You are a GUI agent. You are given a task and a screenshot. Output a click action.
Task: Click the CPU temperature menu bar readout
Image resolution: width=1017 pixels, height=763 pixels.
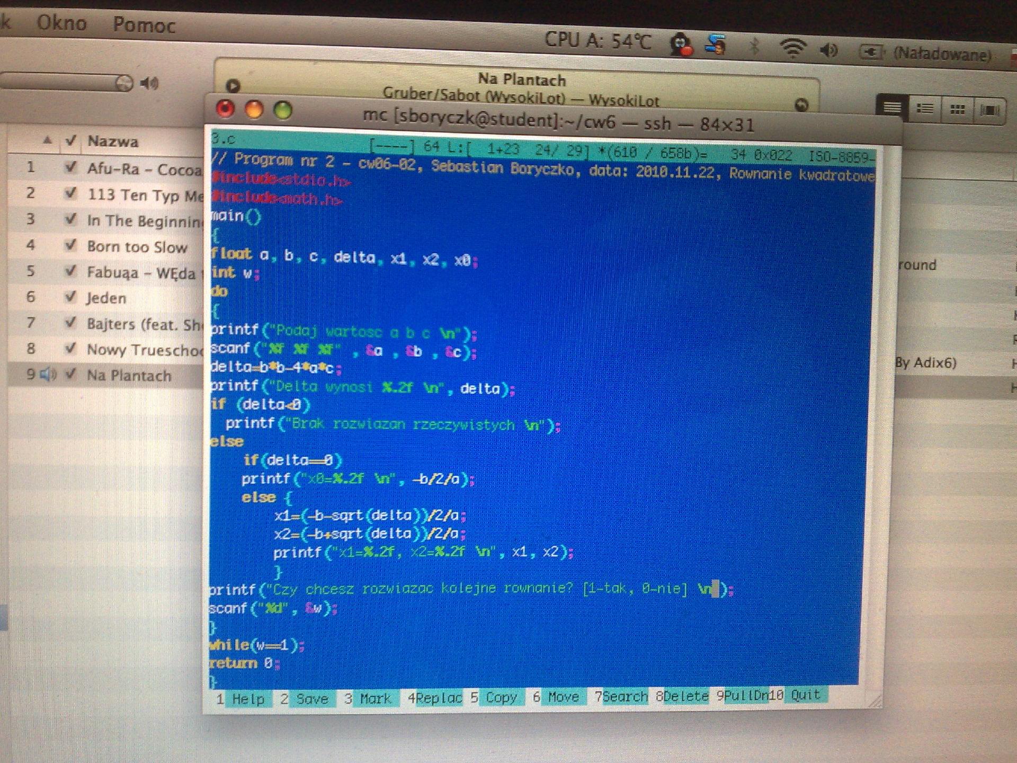point(598,40)
